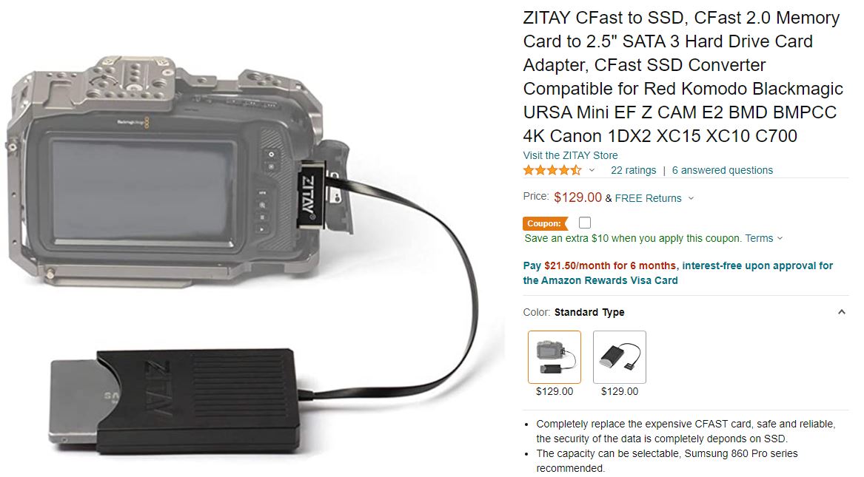Screen dimensions: 864x477
Task: Expand the FREE Returns chevron
Action: point(691,198)
